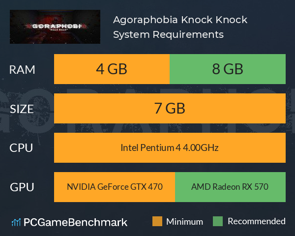
Task: Click the CPU row label
Action: pyautogui.click(x=21, y=148)
